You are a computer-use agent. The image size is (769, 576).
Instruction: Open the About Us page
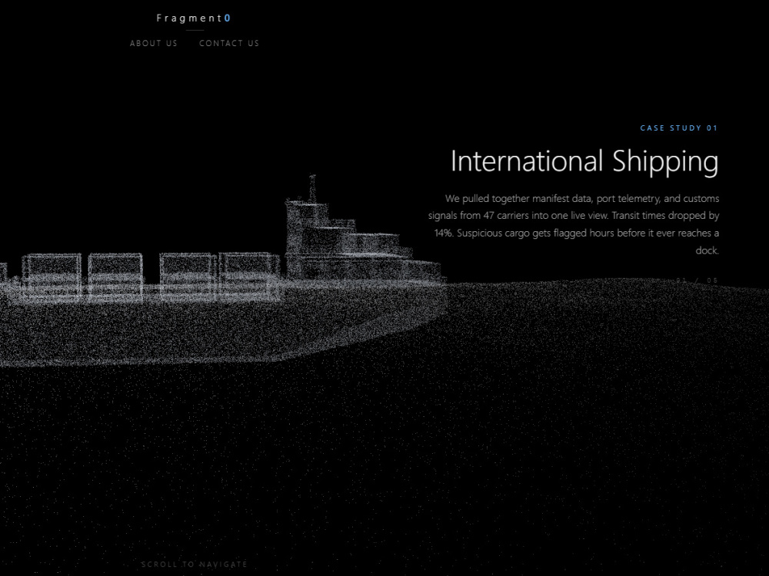154,43
